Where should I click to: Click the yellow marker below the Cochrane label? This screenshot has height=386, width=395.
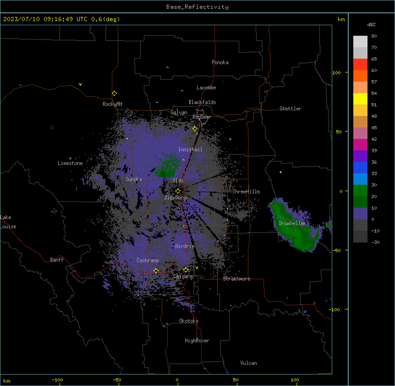[156, 270]
